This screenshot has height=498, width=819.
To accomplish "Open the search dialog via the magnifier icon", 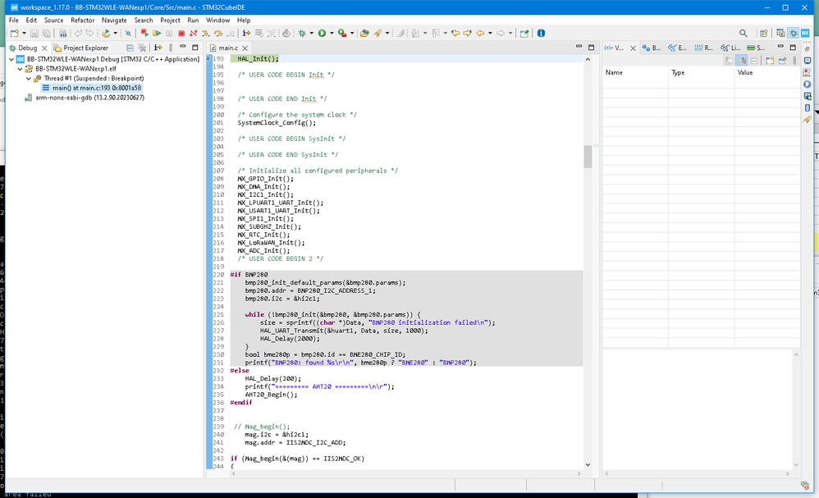I will click(743, 34).
